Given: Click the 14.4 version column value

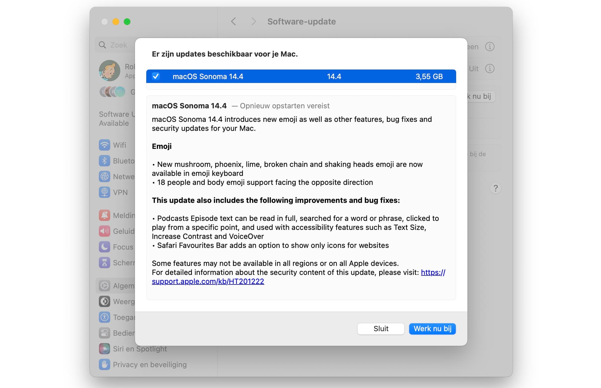Looking at the screenshot, I should tap(334, 77).
